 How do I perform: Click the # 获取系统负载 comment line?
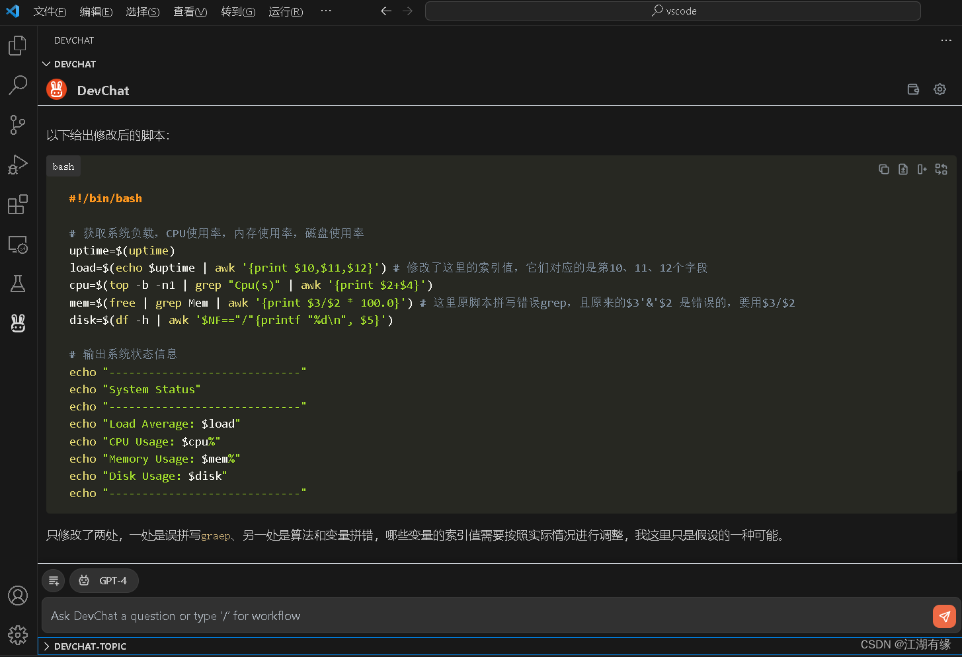(217, 233)
